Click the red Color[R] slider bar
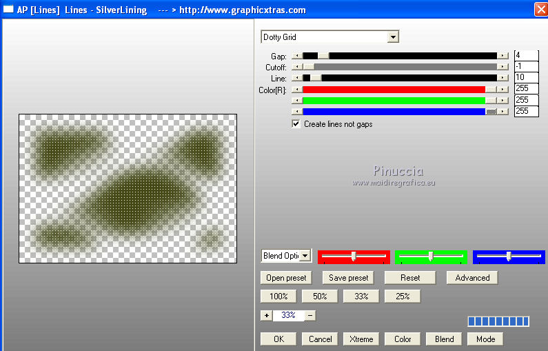 click(400, 90)
